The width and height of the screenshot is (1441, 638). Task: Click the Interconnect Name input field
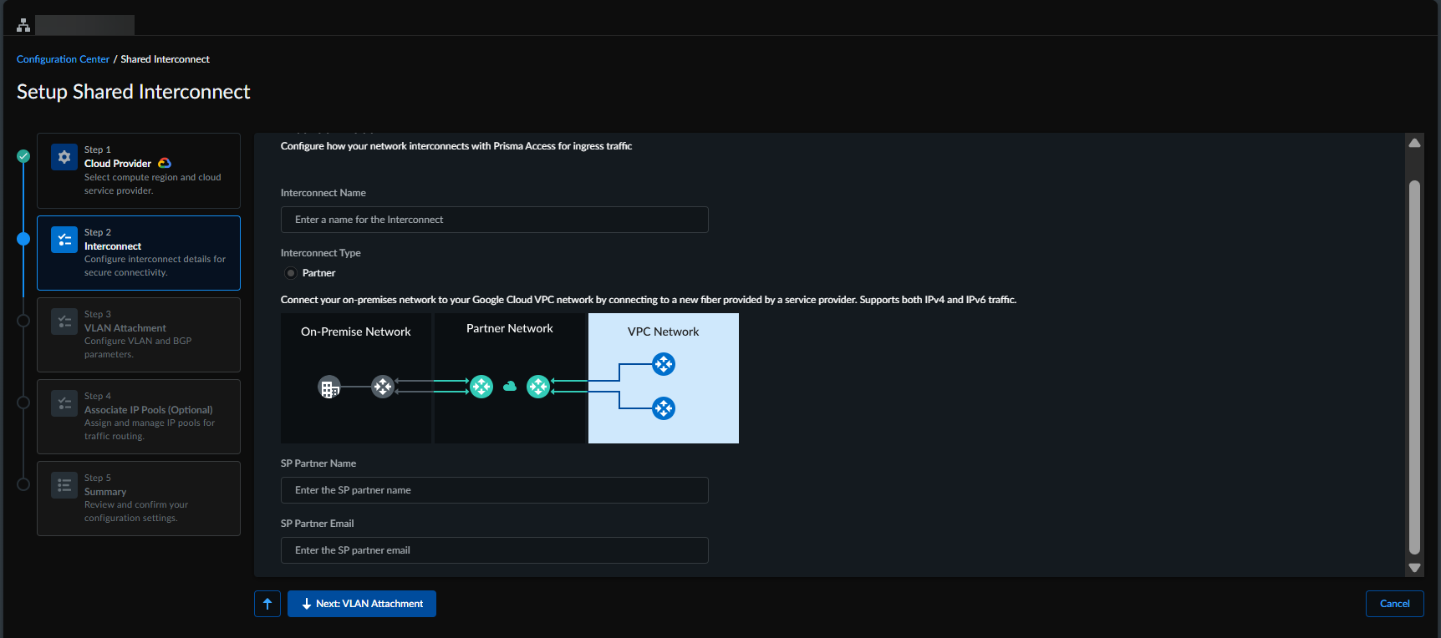pyautogui.click(x=494, y=220)
